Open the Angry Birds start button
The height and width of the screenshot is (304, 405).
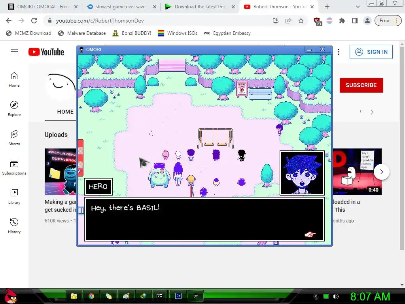(x=11, y=296)
